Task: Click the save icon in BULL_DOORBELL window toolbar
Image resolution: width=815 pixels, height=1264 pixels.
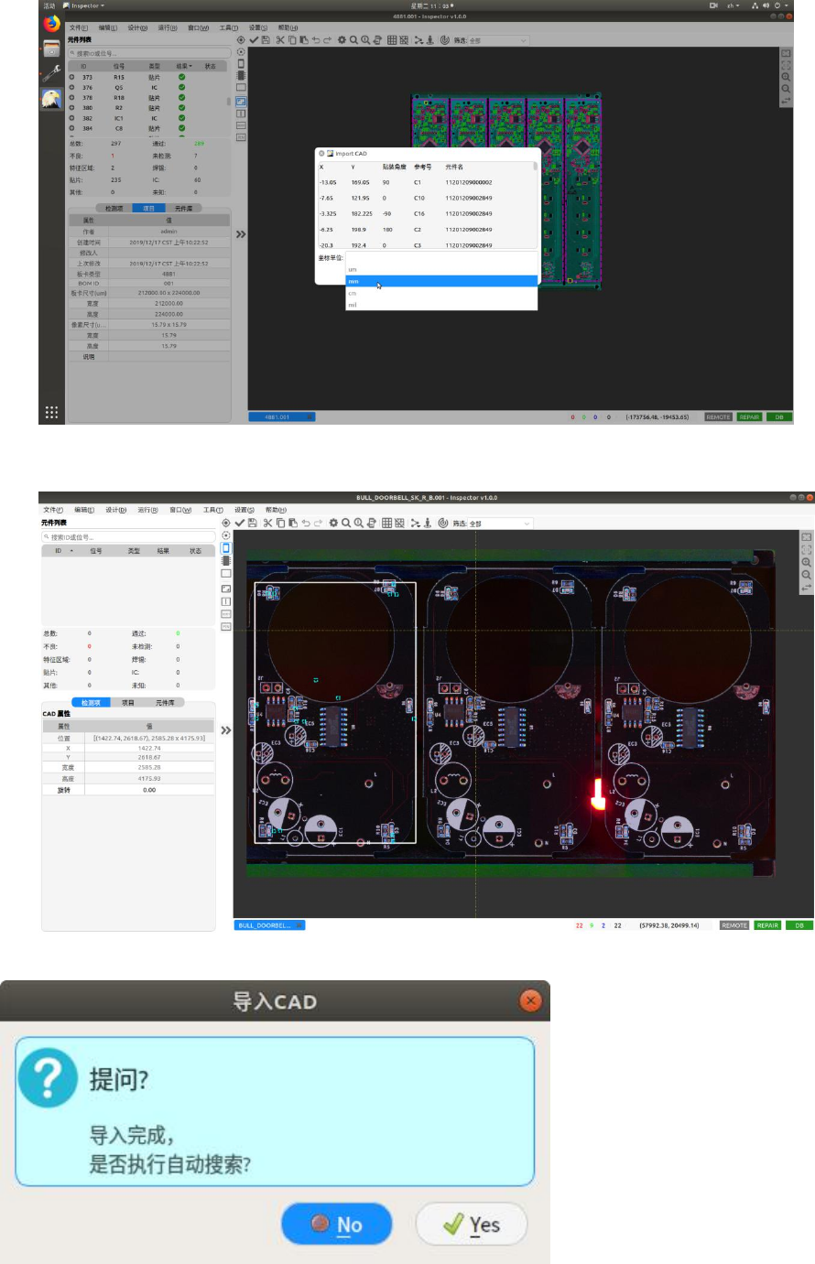Action: click(253, 524)
